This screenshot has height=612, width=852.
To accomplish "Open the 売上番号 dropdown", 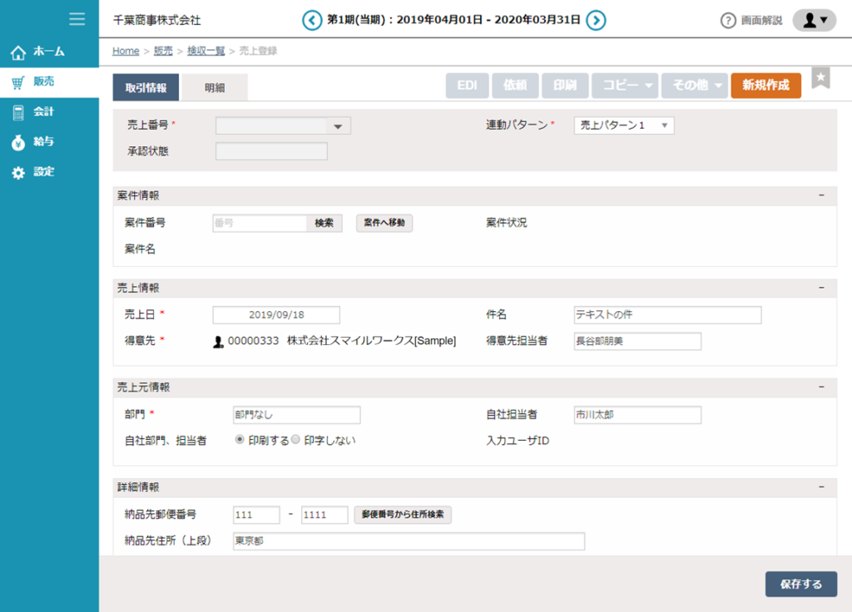I will (283, 126).
